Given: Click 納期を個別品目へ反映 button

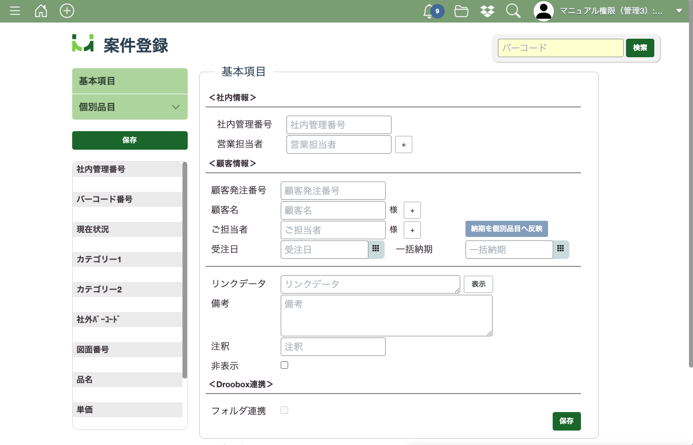Looking at the screenshot, I should [506, 229].
